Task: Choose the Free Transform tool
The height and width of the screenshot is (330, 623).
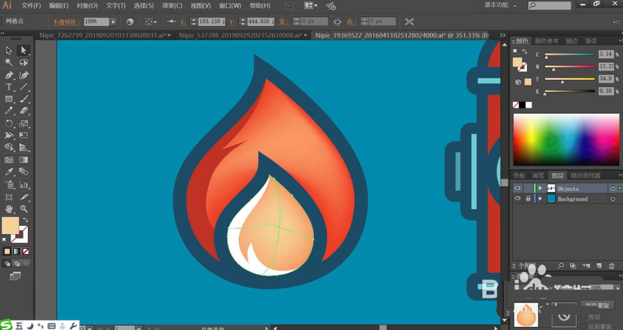Action: pos(24,135)
